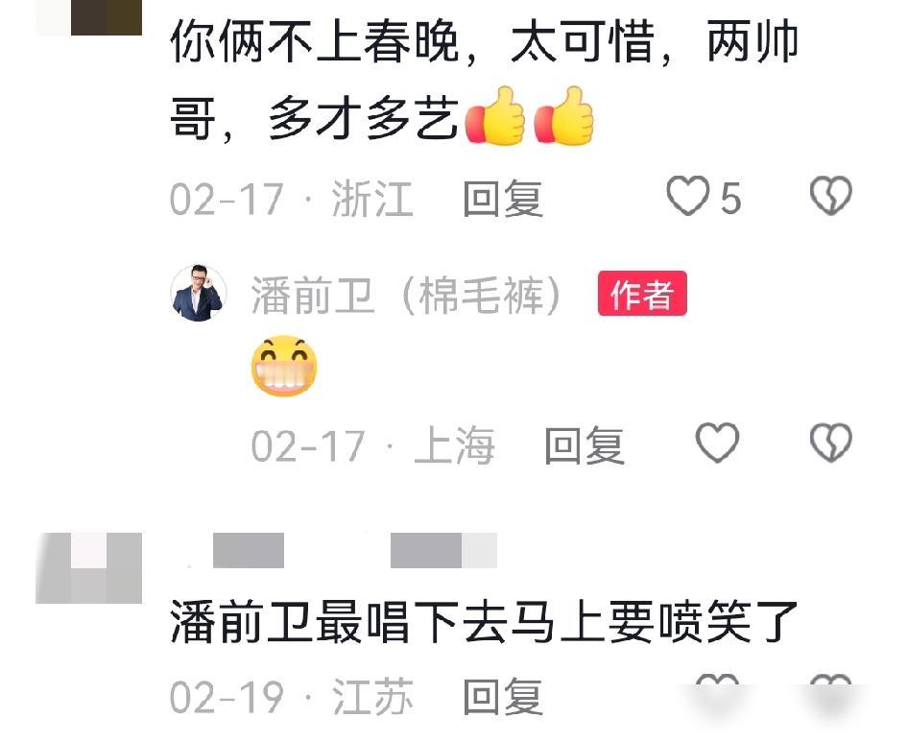
Task: Open blurred avatar of 江苏 commenter
Action: [89, 568]
